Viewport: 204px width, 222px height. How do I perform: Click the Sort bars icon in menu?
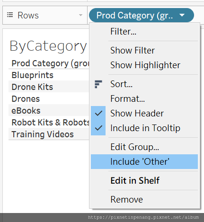click(98, 84)
